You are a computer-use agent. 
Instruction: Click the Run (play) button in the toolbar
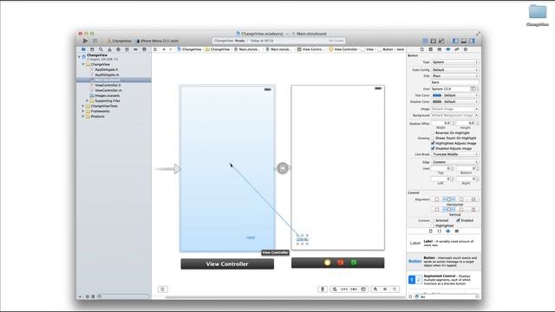[85, 41]
